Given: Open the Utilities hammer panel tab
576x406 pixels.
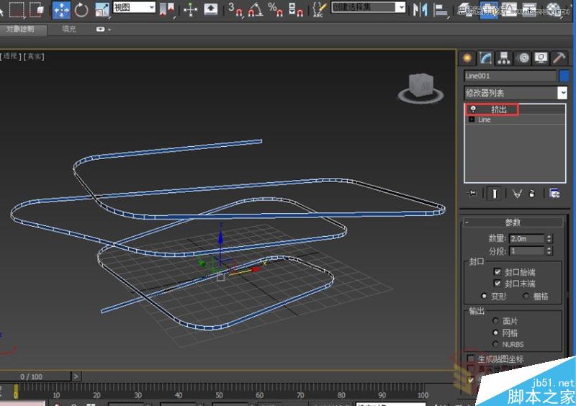Looking at the screenshot, I should pyautogui.click(x=559, y=58).
